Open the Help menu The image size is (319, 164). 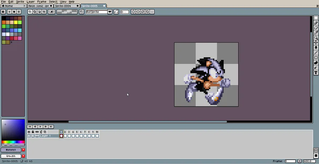coord(72,2)
